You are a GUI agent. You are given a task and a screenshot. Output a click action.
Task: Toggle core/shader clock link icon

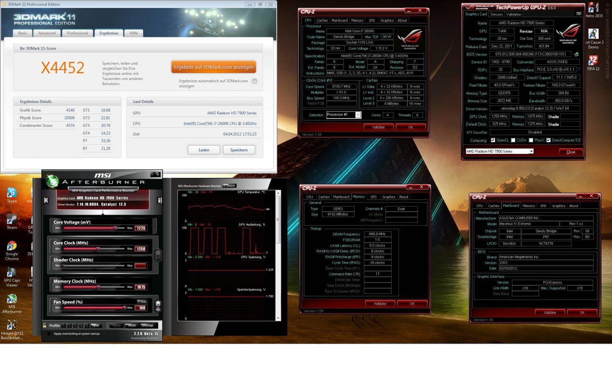[x=158, y=255]
